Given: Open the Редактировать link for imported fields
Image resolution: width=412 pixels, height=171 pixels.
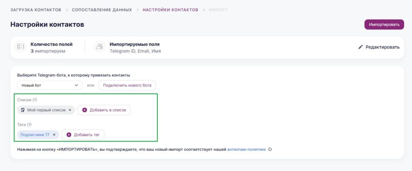Looking at the screenshot, I should tap(379, 47).
